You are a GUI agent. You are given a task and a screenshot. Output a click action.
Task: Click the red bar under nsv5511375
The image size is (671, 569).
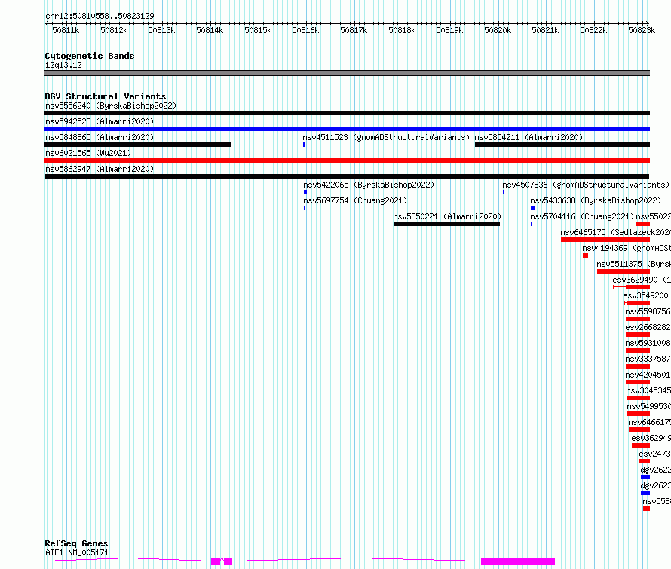pos(624,271)
